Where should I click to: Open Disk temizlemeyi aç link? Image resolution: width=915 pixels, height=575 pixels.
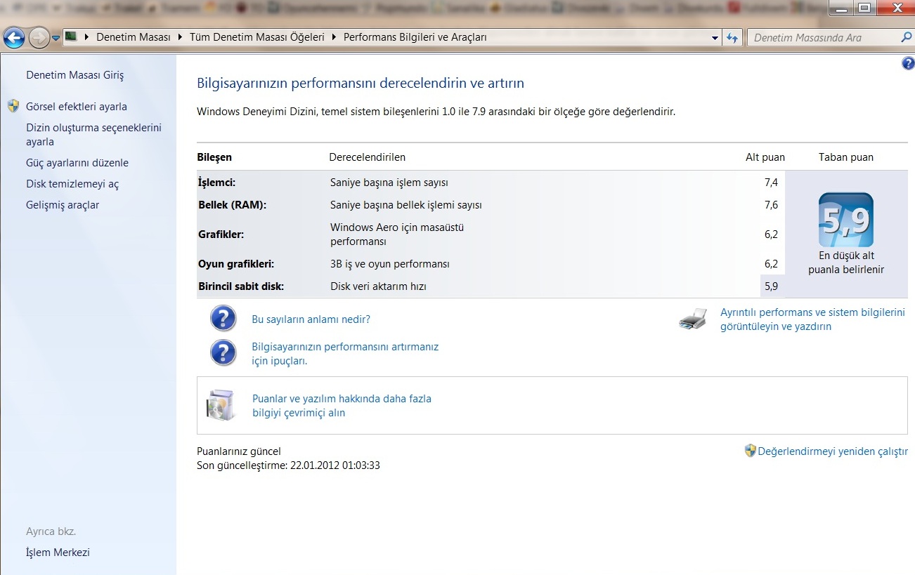72,184
